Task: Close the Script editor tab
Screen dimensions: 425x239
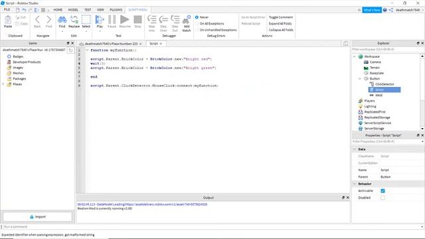Action: pyautogui.click(x=161, y=44)
